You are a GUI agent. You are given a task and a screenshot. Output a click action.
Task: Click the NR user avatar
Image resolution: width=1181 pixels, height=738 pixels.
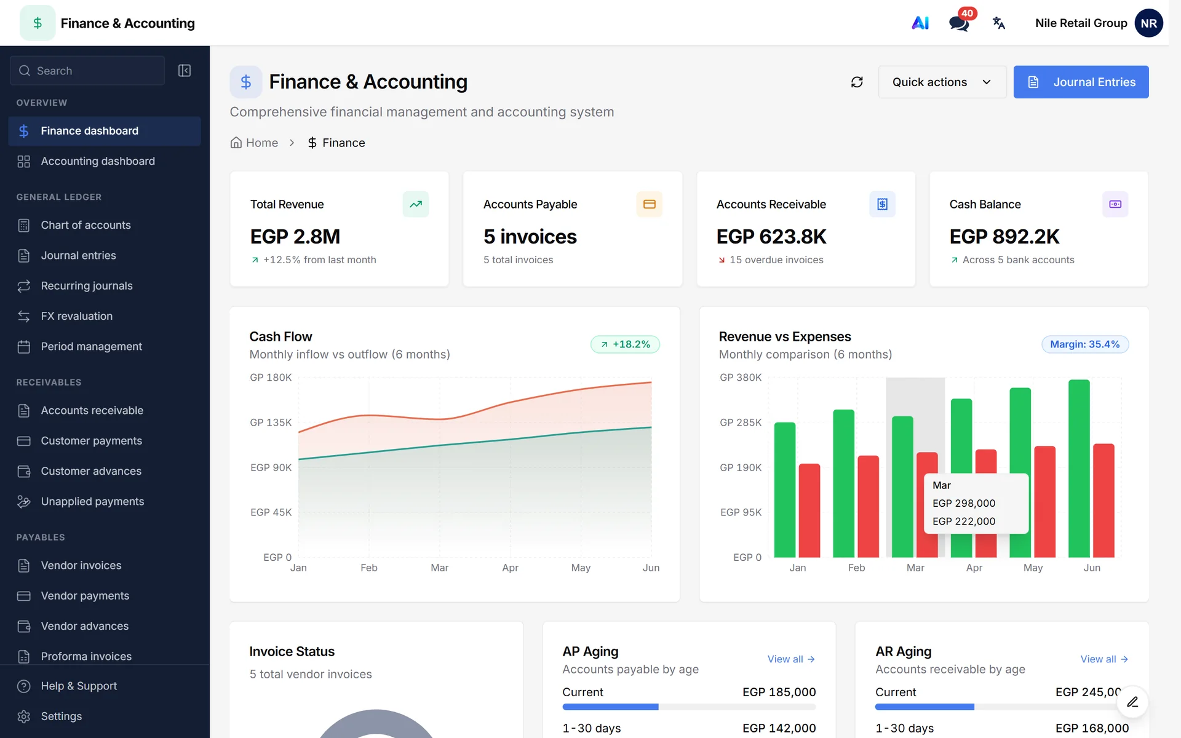(x=1148, y=23)
